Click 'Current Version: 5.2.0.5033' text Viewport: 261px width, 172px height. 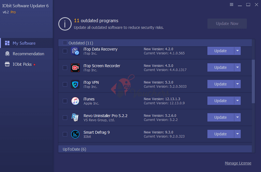pos(165,86)
